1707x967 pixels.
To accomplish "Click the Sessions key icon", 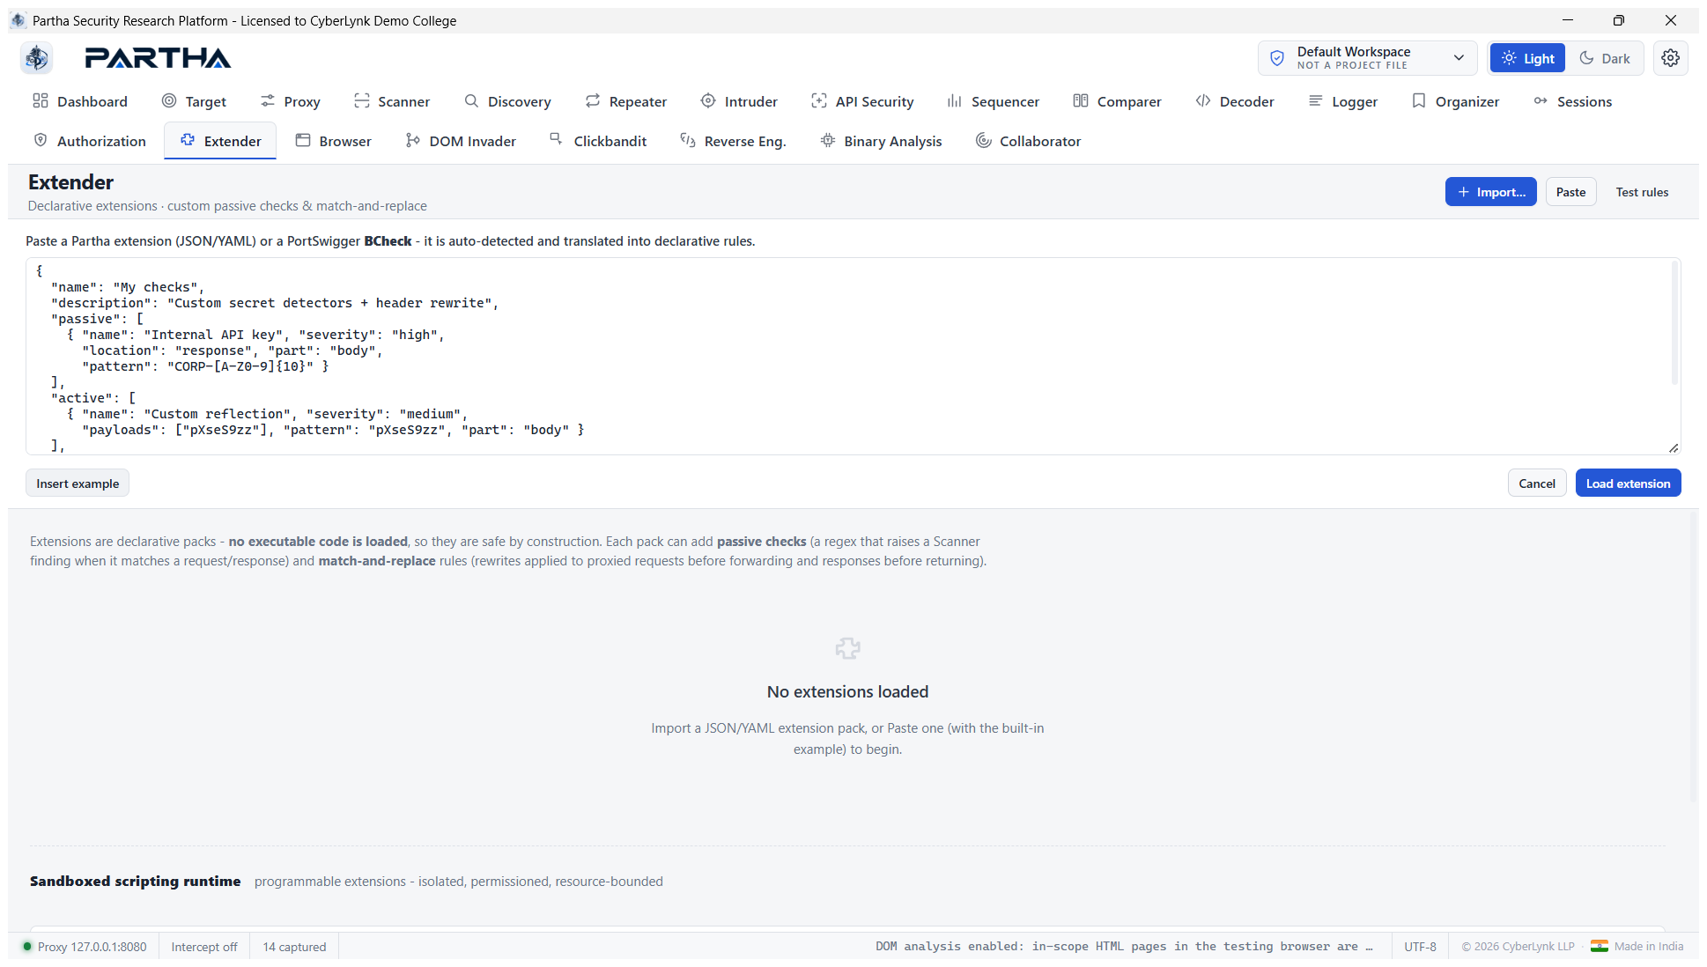I will tap(1541, 100).
